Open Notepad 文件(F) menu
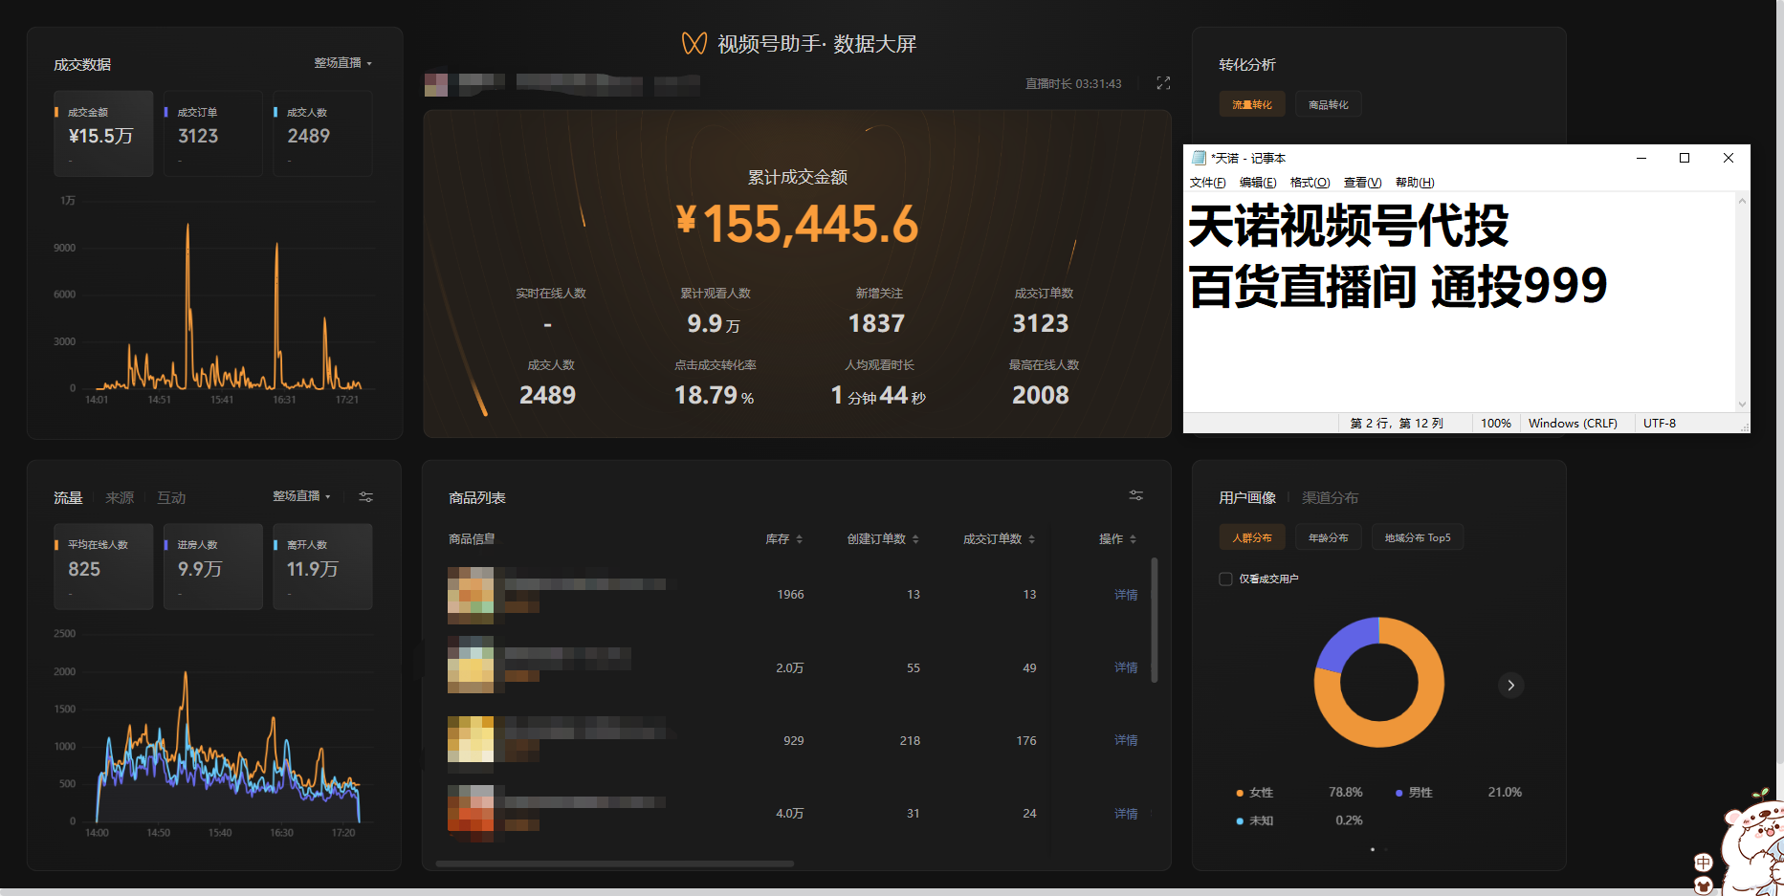 point(1207,183)
